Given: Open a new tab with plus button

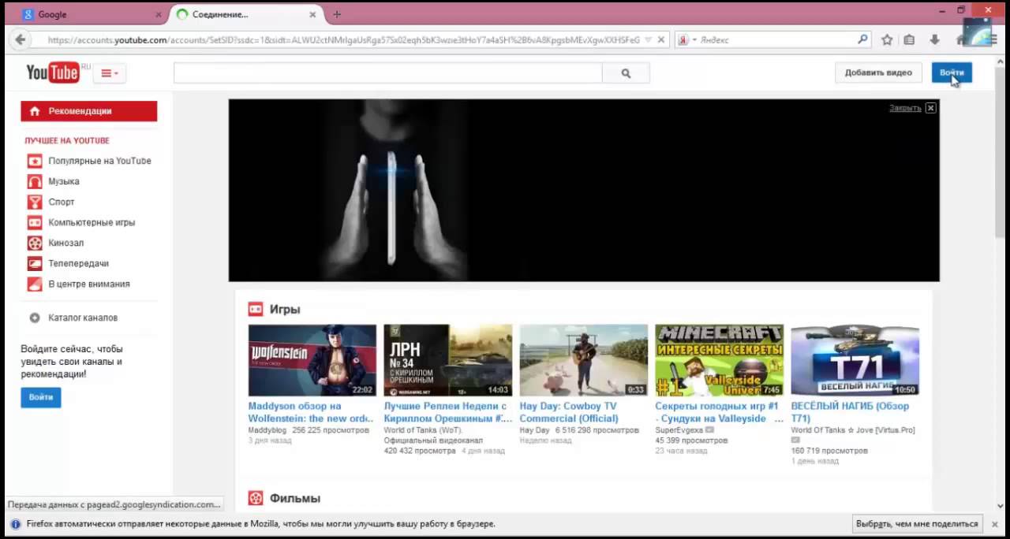Looking at the screenshot, I should [x=337, y=14].
